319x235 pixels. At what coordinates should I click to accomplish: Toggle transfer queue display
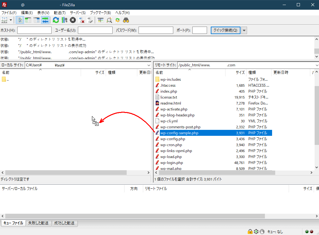tap(45, 20)
